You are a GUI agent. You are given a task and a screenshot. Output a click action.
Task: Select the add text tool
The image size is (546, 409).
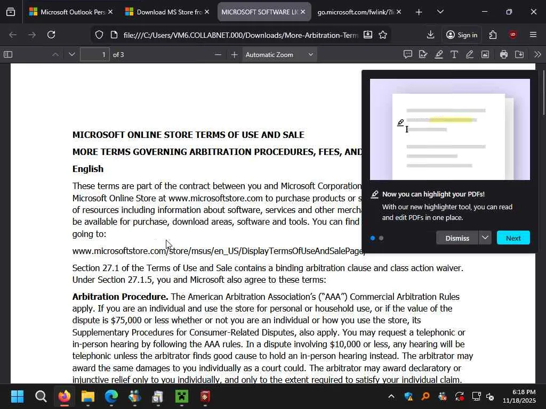(454, 55)
